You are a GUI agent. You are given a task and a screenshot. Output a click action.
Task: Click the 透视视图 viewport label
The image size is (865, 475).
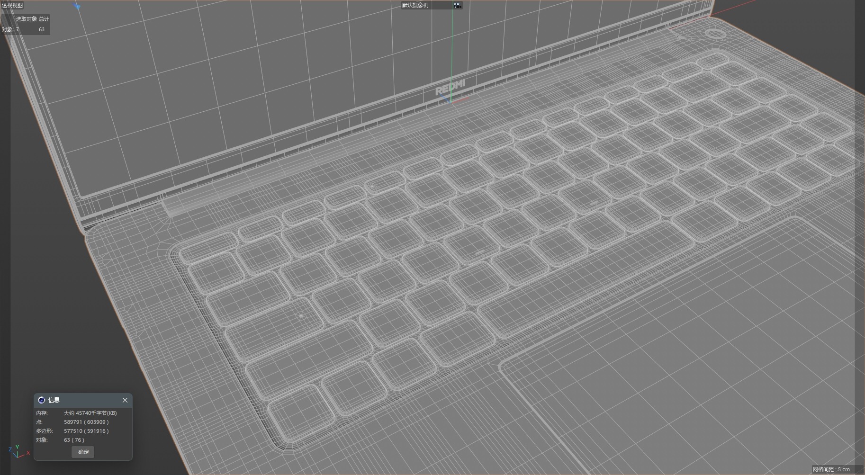12,5
